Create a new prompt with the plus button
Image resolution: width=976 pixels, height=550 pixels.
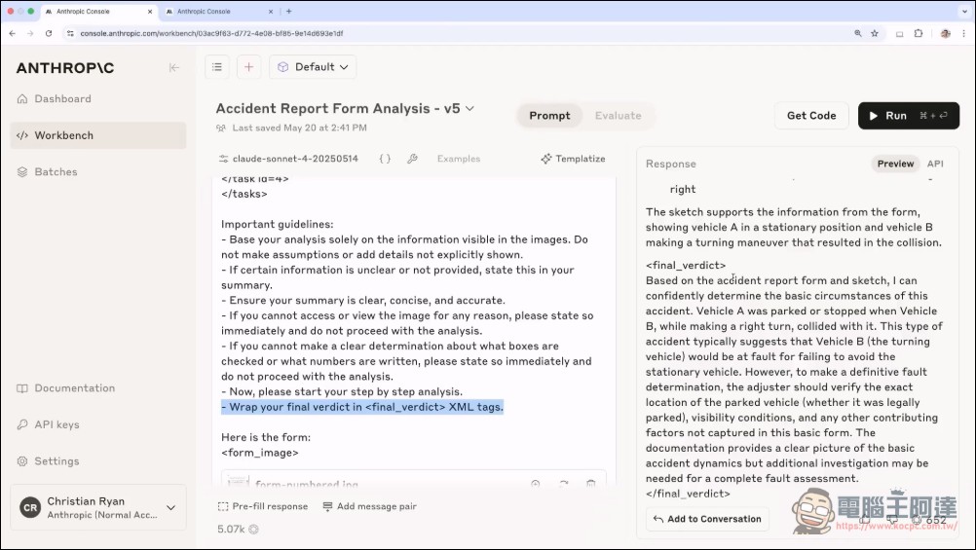click(249, 67)
